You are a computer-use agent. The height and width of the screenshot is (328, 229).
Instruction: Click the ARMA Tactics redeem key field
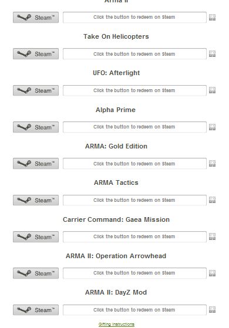tap(134, 200)
